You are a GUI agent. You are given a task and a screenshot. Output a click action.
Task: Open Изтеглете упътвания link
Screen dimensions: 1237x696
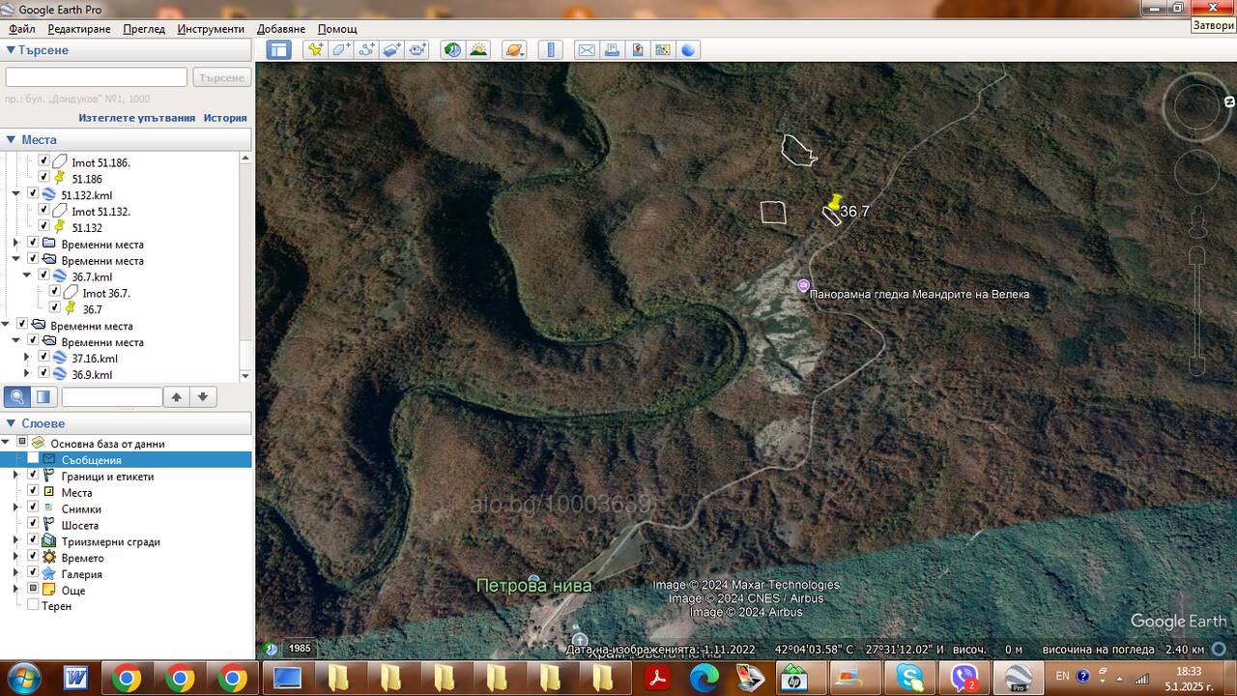click(137, 118)
